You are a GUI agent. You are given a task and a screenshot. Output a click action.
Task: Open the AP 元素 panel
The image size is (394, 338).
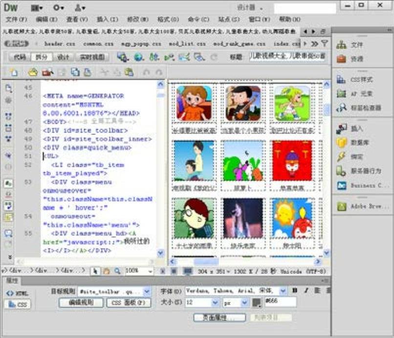[354, 94]
